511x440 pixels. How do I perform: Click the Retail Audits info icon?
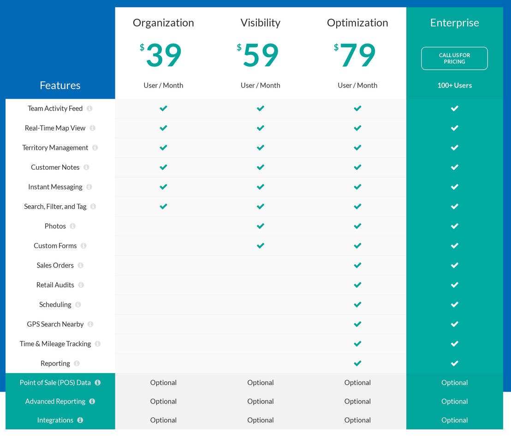(81, 285)
